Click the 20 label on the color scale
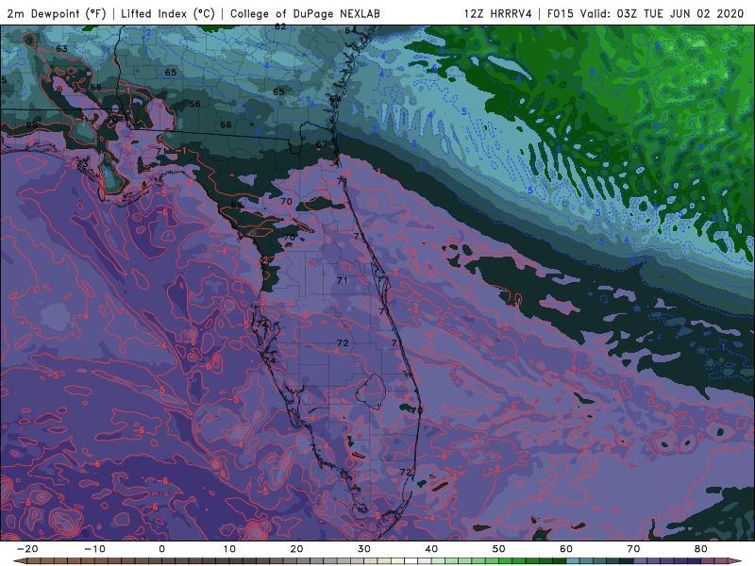Viewport: 755px width, 566px height. click(x=296, y=549)
